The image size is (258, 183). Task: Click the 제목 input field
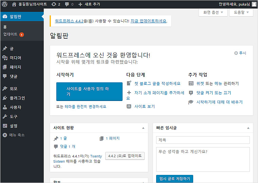pyautogui.click(x=203, y=140)
